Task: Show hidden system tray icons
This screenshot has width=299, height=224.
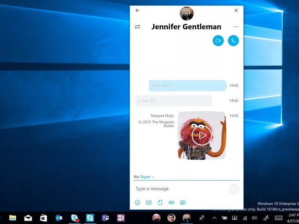Action: [x=214, y=218]
